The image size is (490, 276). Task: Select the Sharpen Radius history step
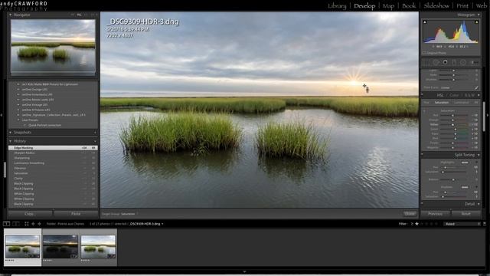click(53, 153)
